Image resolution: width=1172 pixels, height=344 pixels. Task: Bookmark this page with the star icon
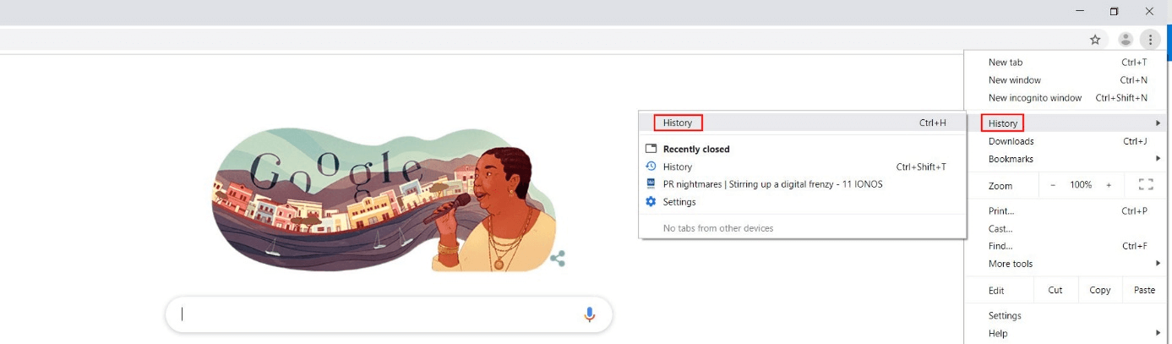coord(1095,39)
